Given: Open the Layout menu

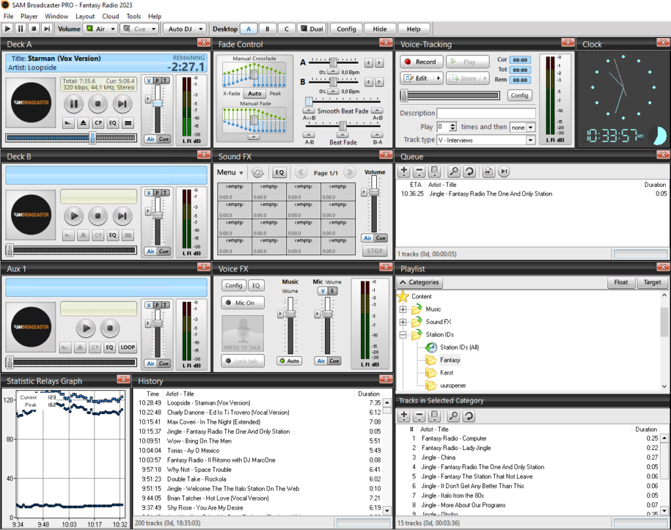Looking at the screenshot, I should point(85,16).
